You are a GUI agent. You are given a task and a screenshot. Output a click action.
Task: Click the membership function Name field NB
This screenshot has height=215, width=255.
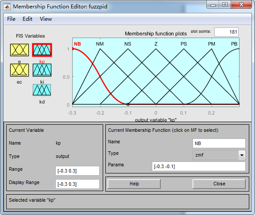click(219, 143)
